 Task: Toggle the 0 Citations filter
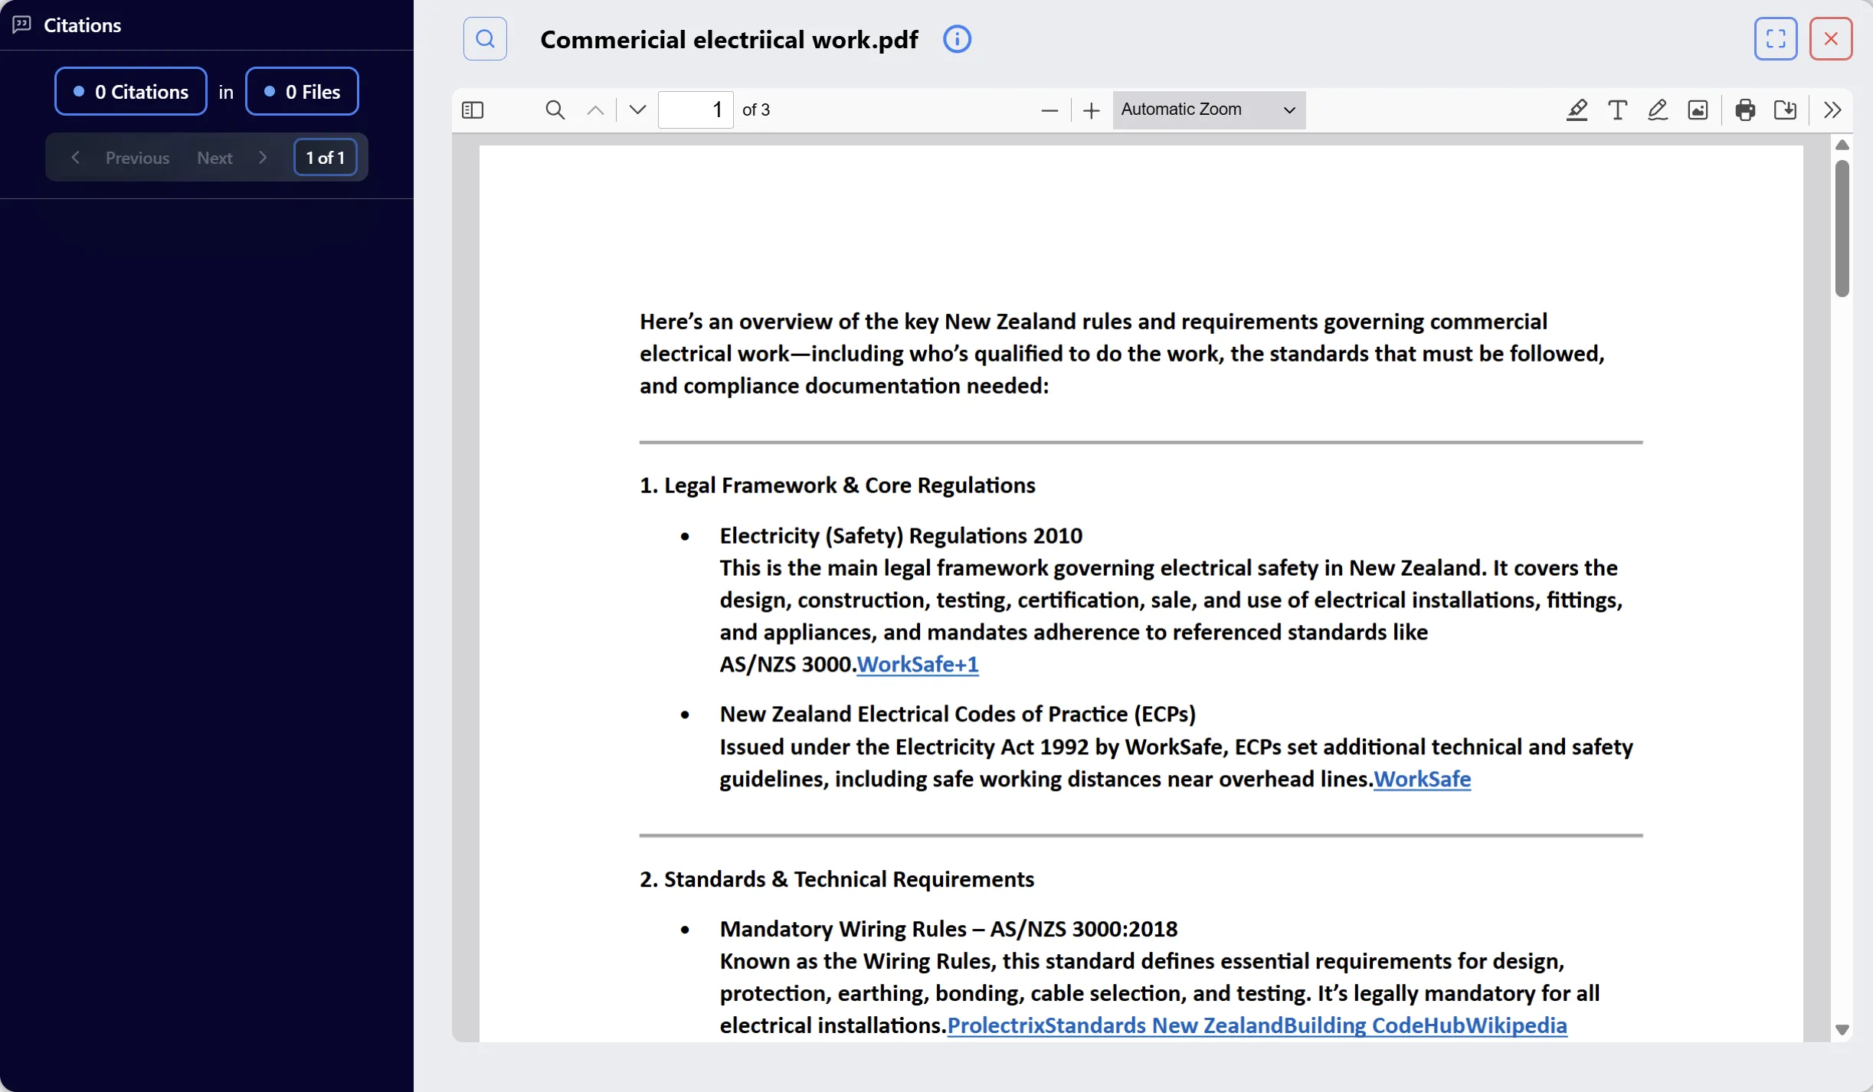(x=129, y=90)
